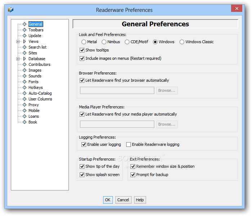252x216 pixels.
Task: Click the diamond icon beside Proxy
Action: tap(25, 105)
